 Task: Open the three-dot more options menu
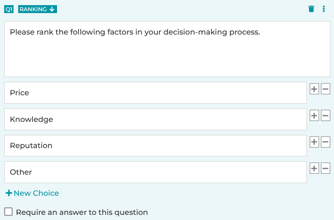coord(324,9)
